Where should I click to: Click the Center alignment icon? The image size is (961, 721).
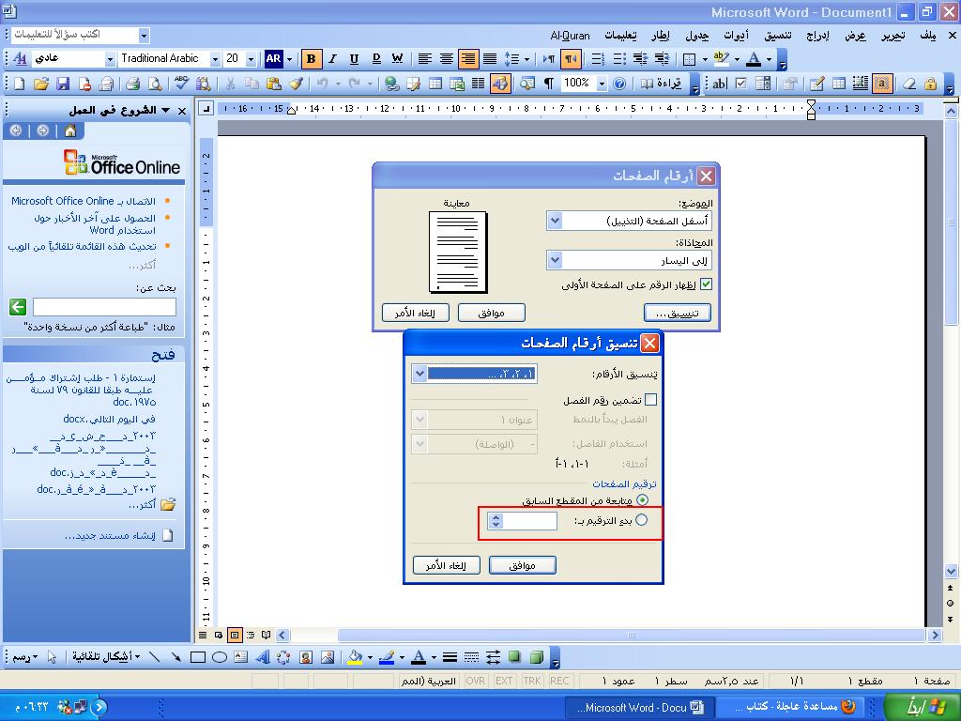pyautogui.click(x=447, y=59)
